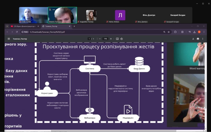Rotate the PDF counterclockwise
This screenshot has width=211, height=132.
pyautogui.click(x=121, y=39)
